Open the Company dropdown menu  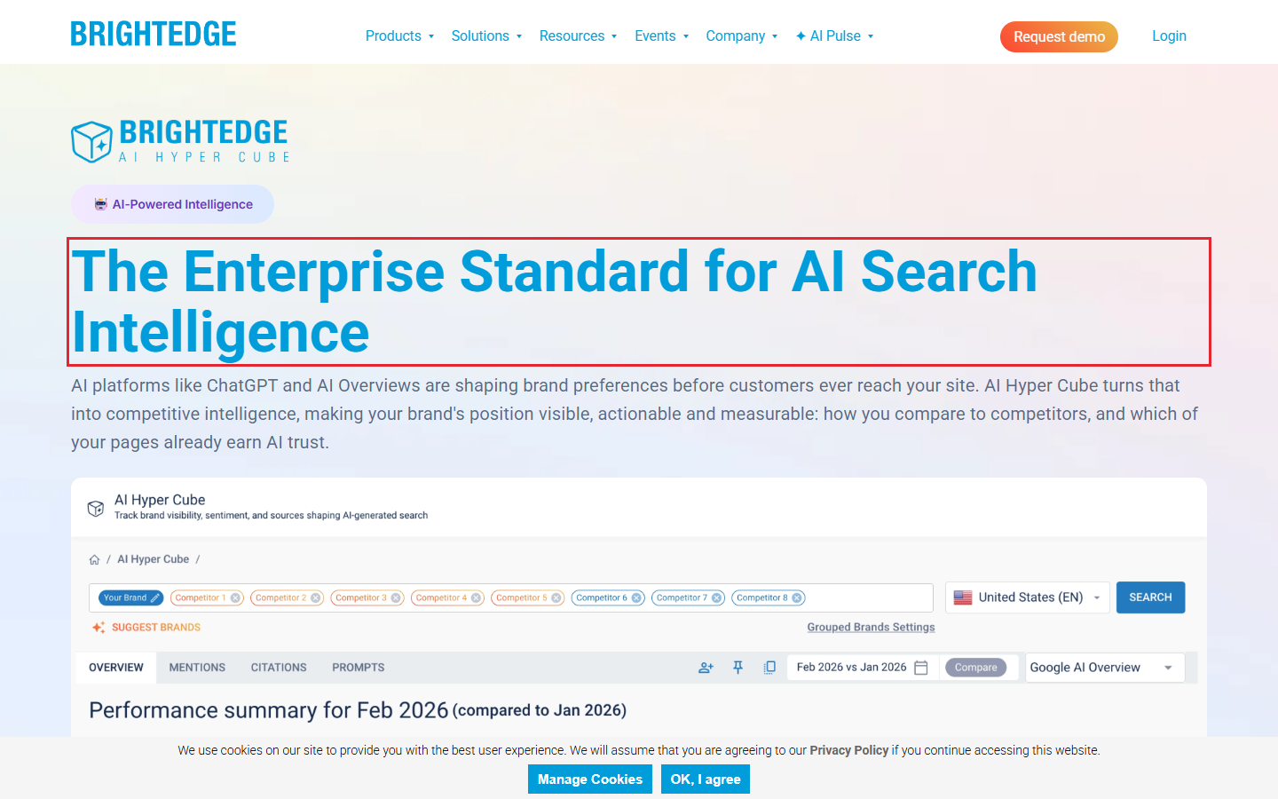742,36
